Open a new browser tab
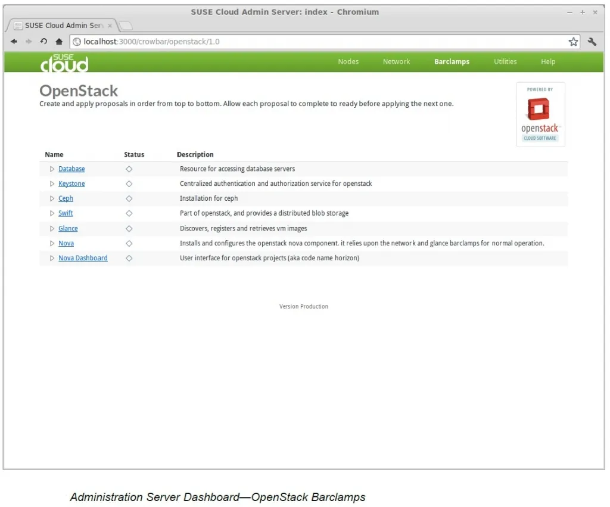The width and height of the screenshot is (610, 507). tap(126, 26)
